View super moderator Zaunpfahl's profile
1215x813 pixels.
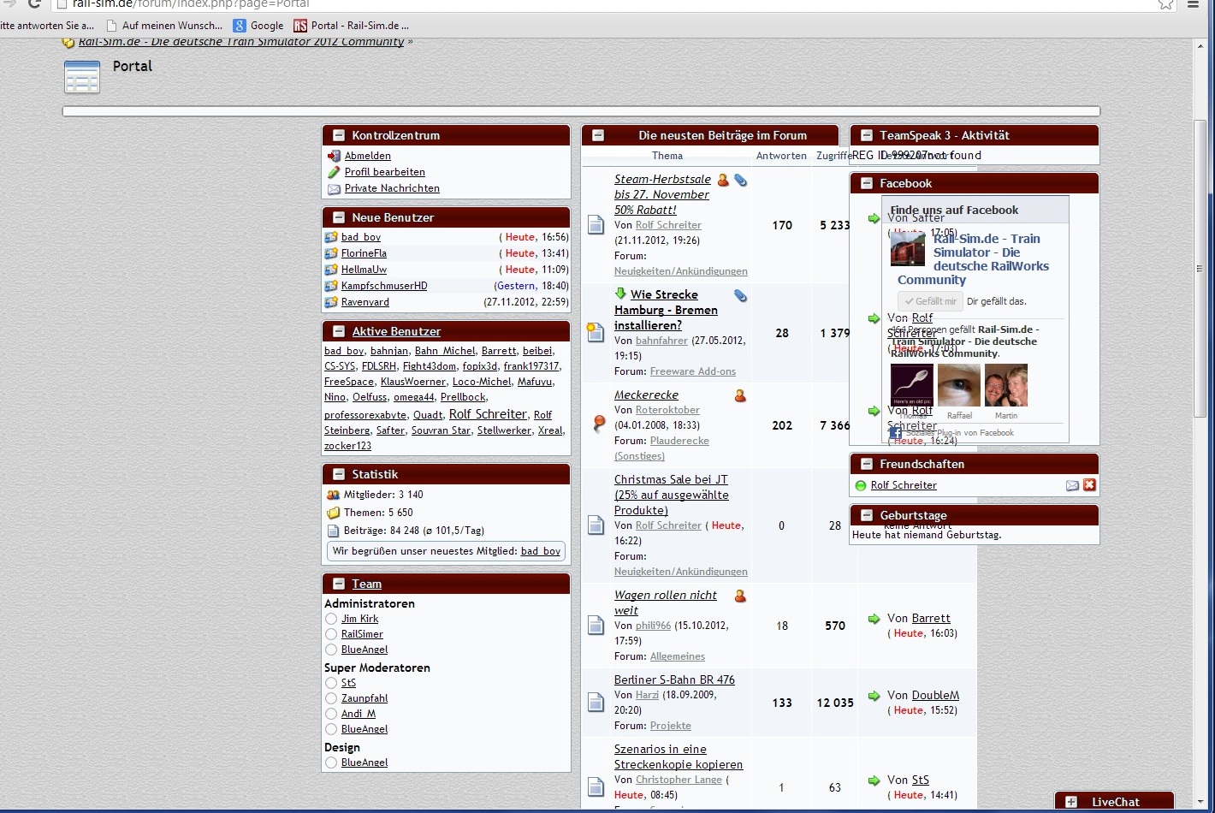(x=364, y=698)
